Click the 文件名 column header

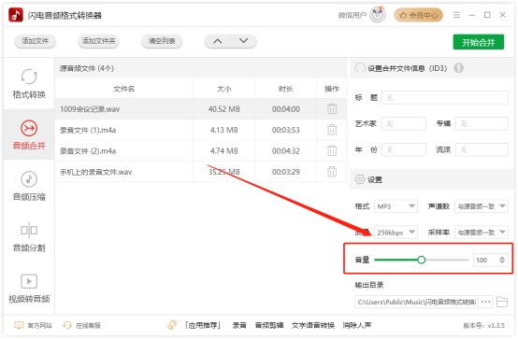(123, 89)
